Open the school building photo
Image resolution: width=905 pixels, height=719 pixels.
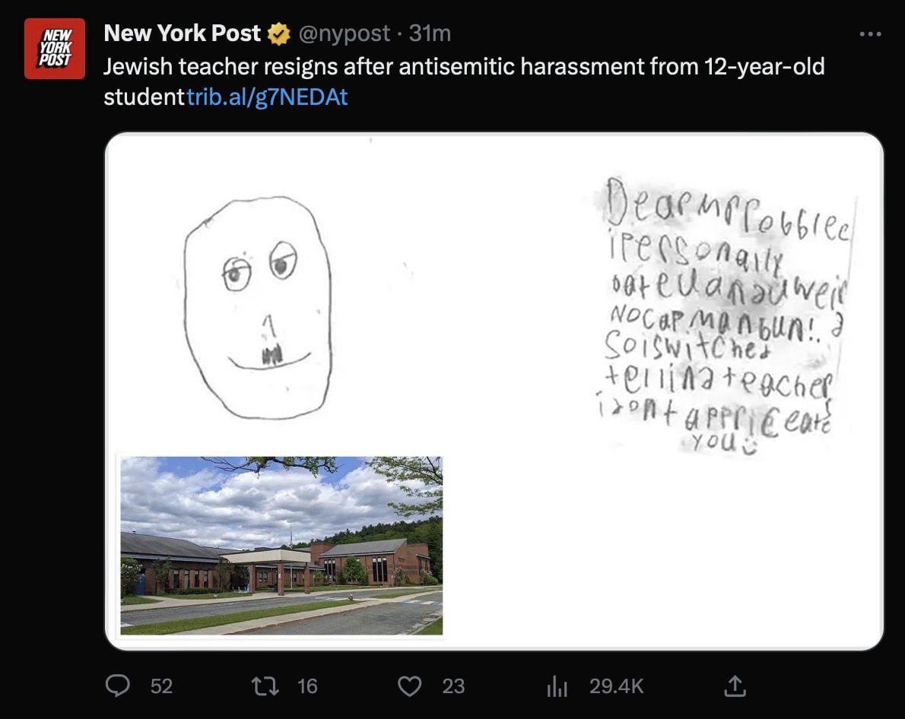coord(281,545)
